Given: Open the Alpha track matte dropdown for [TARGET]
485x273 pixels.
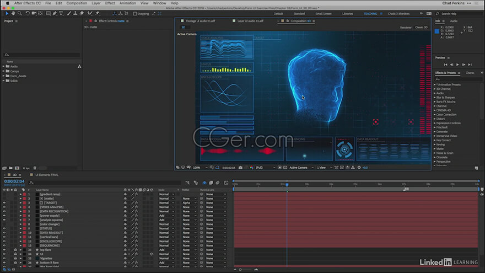Looking at the screenshot, I should 189,203.
